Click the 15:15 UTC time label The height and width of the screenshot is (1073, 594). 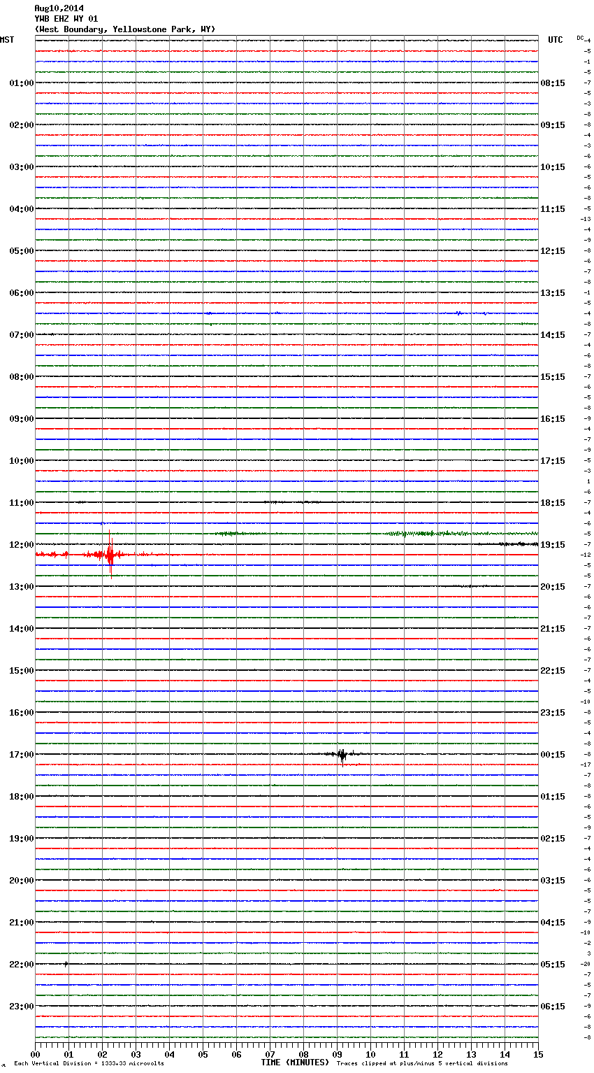click(553, 377)
